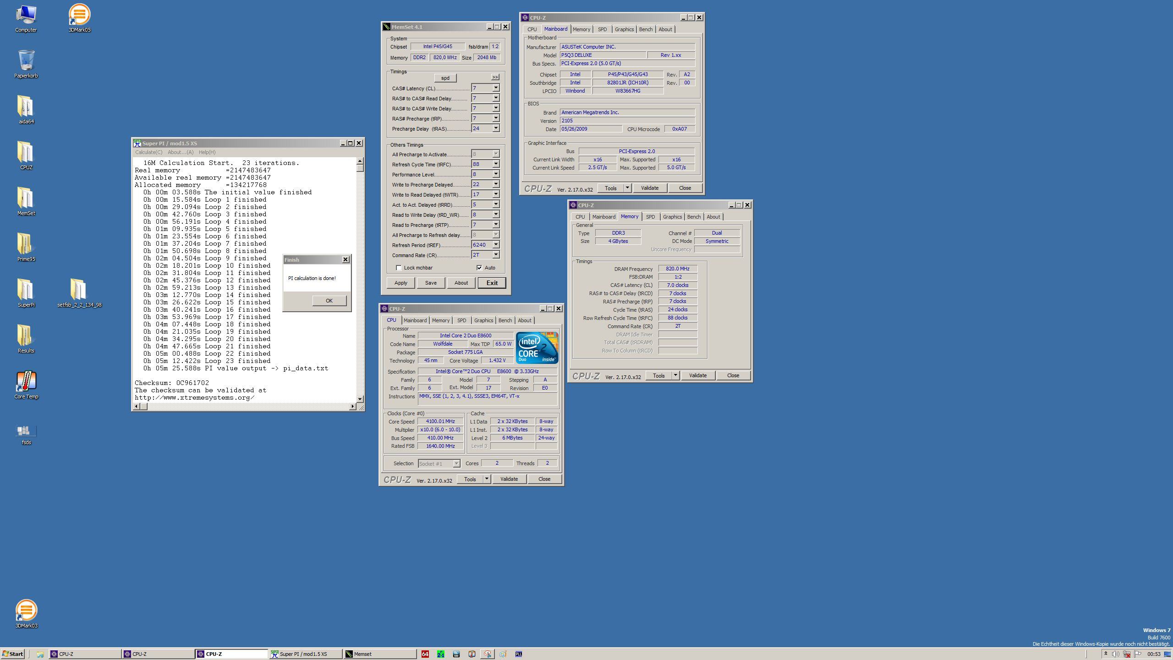This screenshot has height=660, width=1173.
Task: Click the Apply button in MemSet
Action: coord(400,283)
